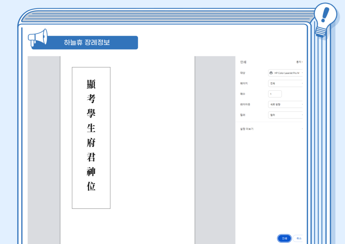The width and height of the screenshot is (345, 244).
Task: Click the 하늘휴 장례정보 banner title
Action: pos(87,43)
